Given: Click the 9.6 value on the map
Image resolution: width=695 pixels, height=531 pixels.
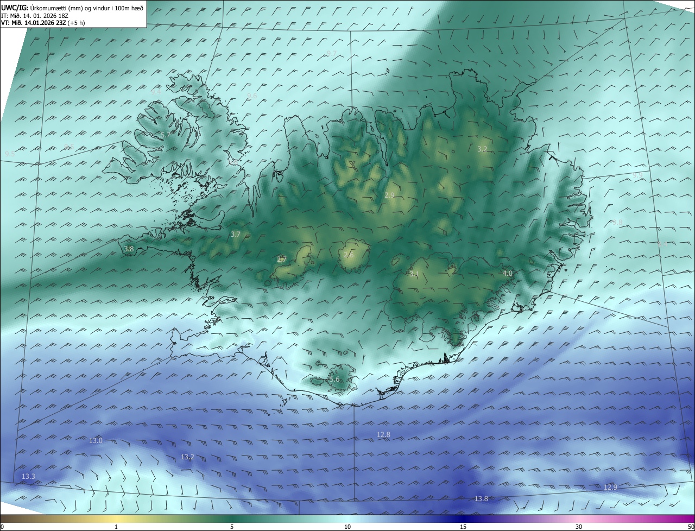Looking at the screenshot, I should coord(252,96).
